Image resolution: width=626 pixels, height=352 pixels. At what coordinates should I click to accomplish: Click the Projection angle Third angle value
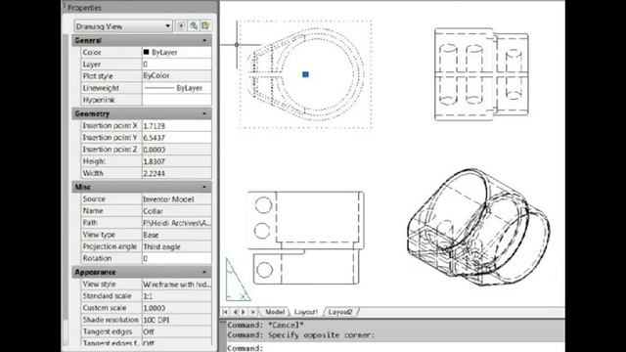177,247
